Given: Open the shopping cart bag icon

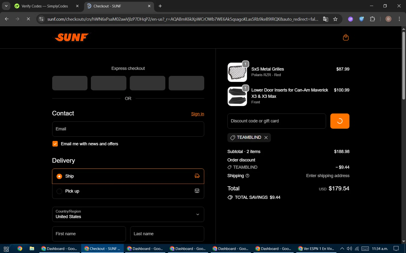Looking at the screenshot, I should (x=346, y=37).
